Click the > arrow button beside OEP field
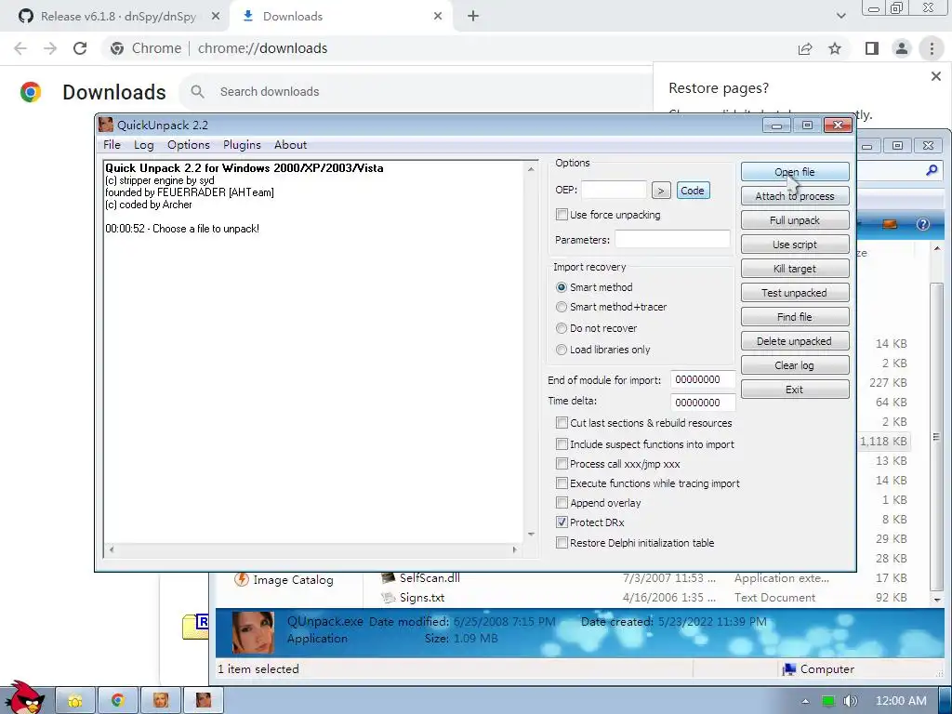The width and height of the screenshot is (952, 714). coord(661,191)
